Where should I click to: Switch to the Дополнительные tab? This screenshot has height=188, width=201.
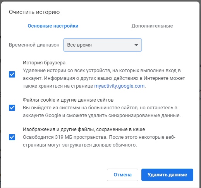(152, 26)
